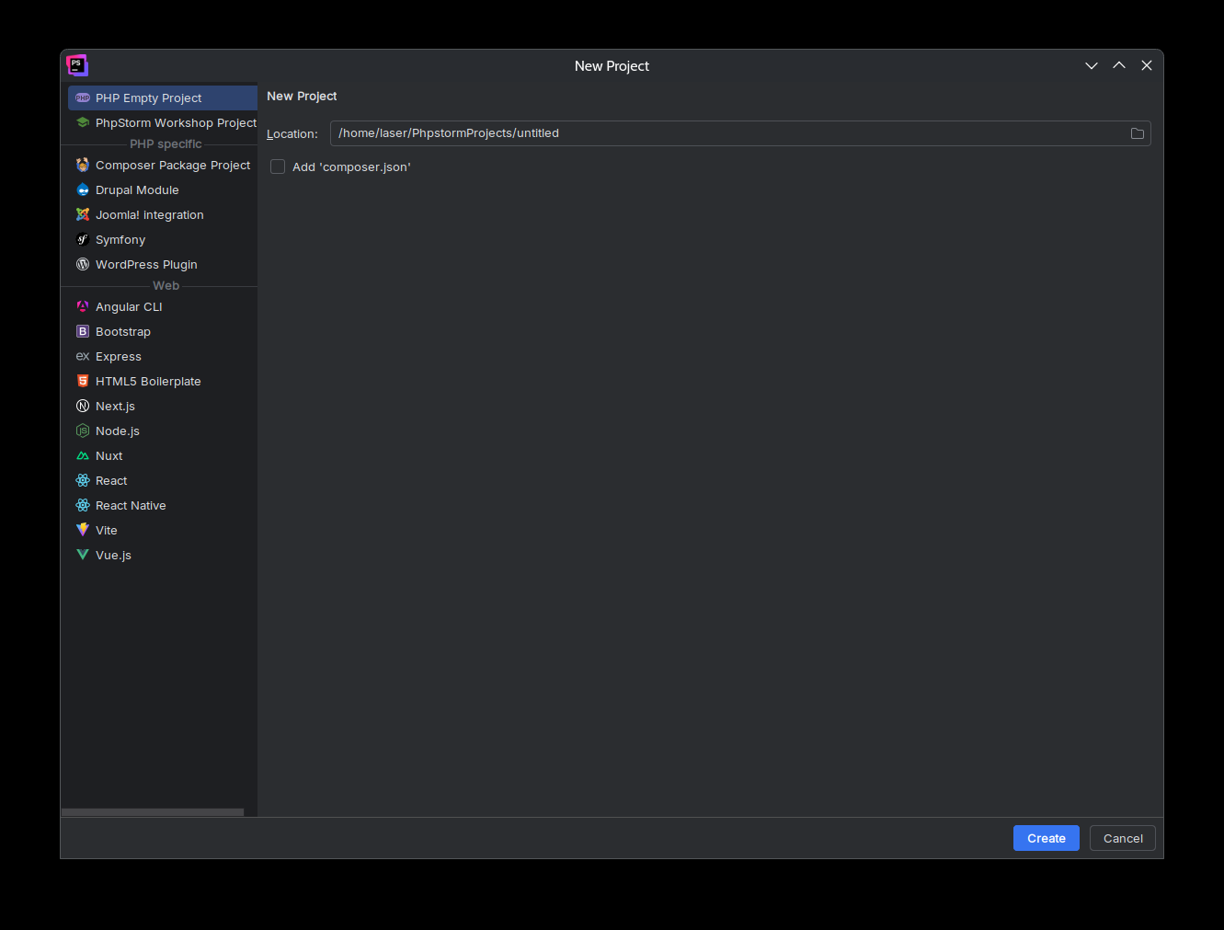Click the Vue.js icon
The width and height of the screenshot is (1224, 930).
point(83,556)
